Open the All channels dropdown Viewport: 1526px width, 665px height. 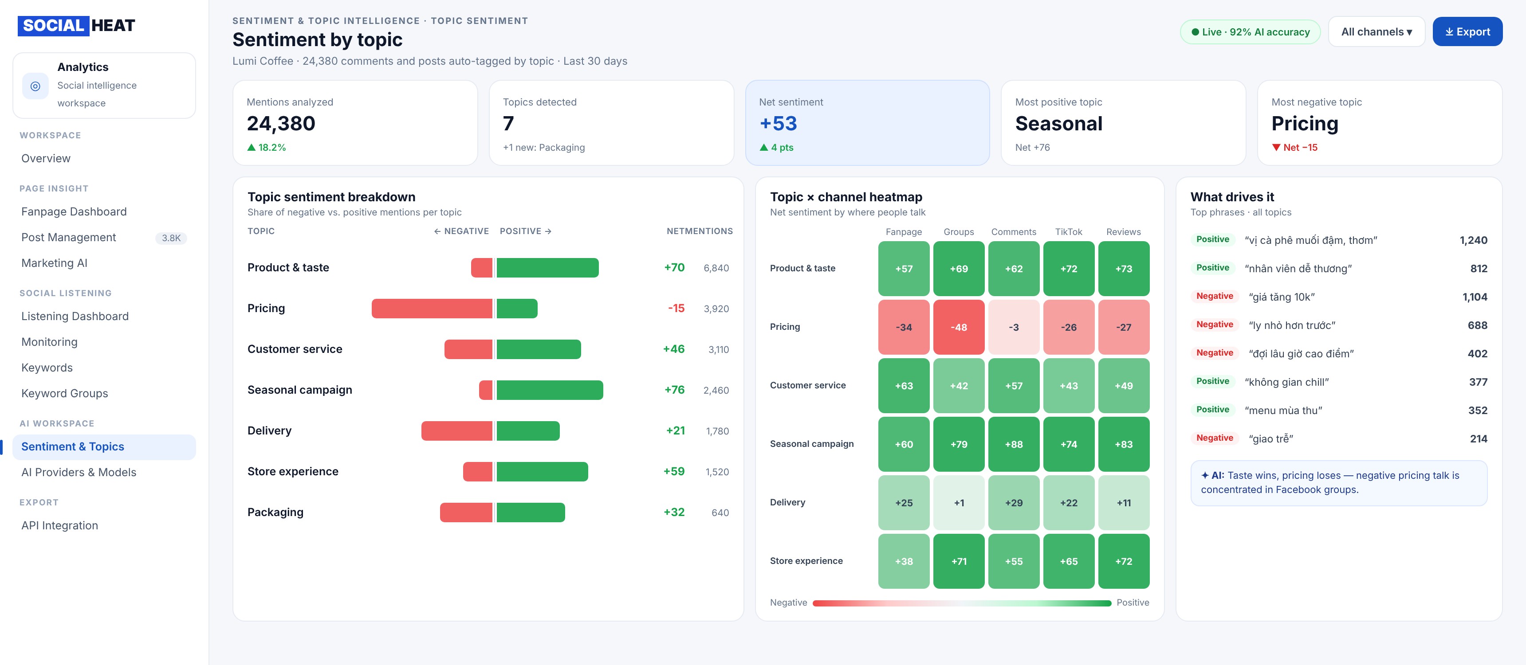click(1376, 32)
